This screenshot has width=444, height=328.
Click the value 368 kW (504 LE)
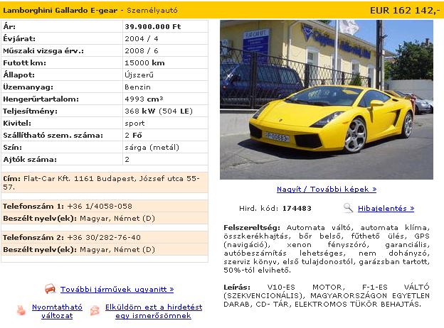click(159, 111)
